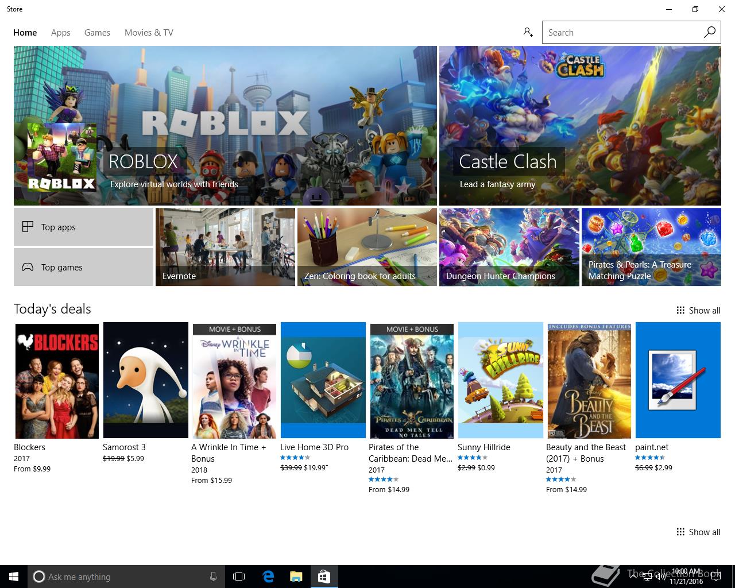The height and width of the screenshot is (588, 735).
Task: Click the Blockers title text
Action: tap(29, 447)
